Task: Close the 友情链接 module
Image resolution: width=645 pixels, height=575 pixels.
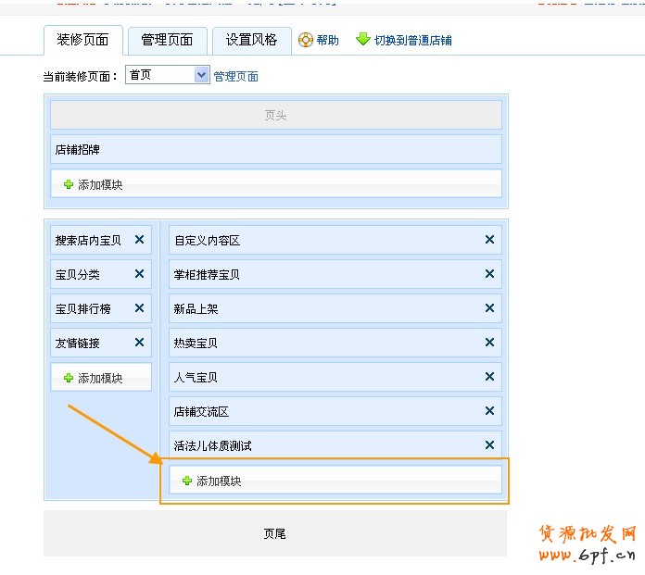Action: [139, 343]
